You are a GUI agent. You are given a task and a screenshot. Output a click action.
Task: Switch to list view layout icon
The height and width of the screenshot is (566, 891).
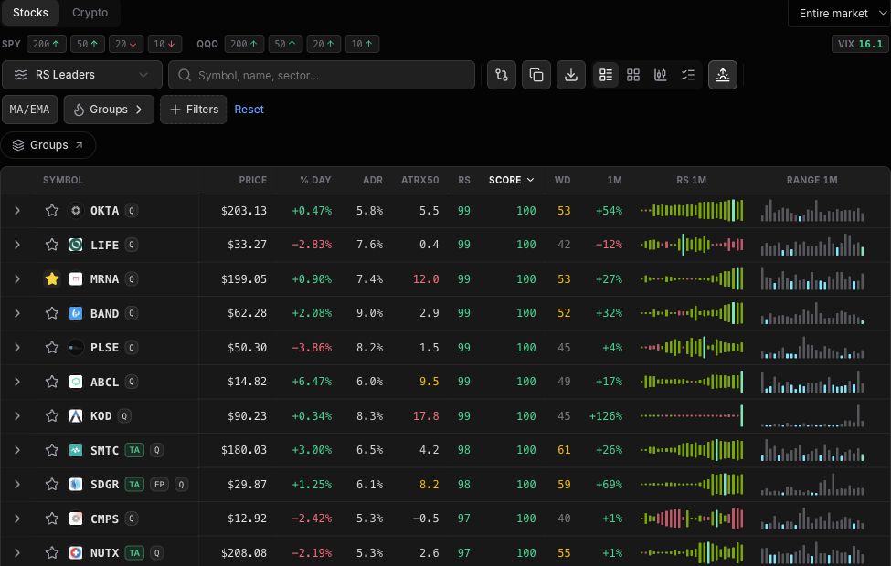click(606, 75)
